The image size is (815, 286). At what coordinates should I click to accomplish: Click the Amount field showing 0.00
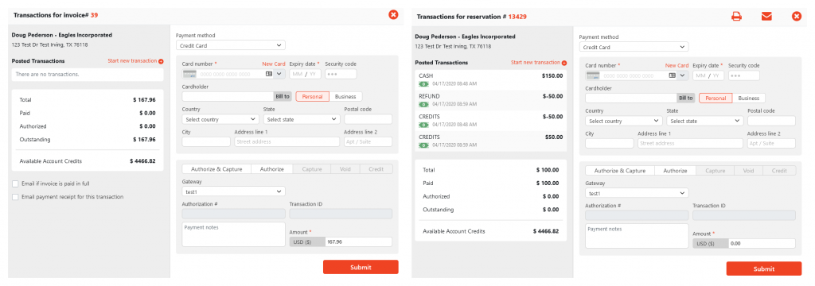pos(762,243)
